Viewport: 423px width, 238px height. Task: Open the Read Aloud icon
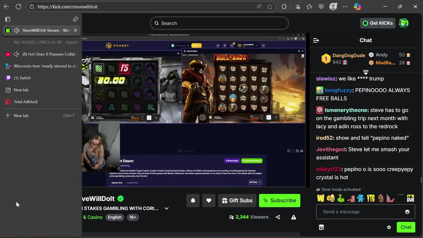[x=259, y=7]
